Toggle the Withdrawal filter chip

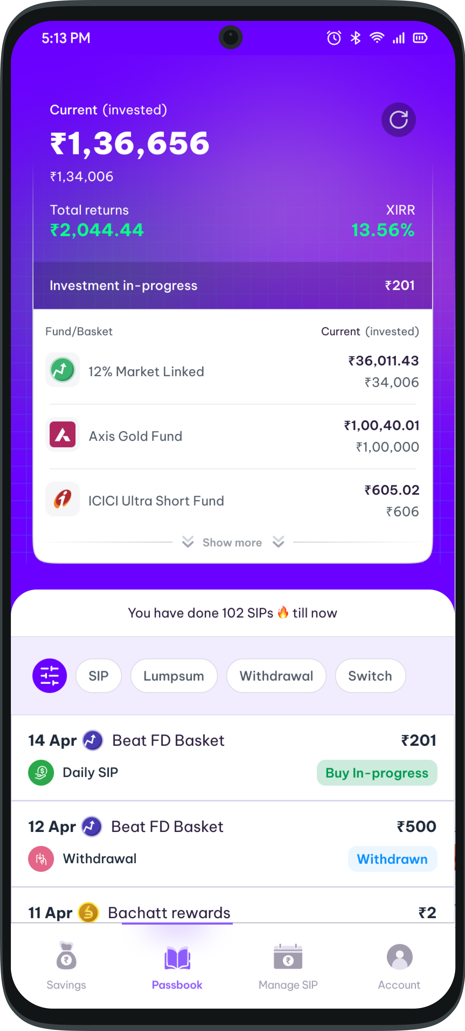point(276,676)
